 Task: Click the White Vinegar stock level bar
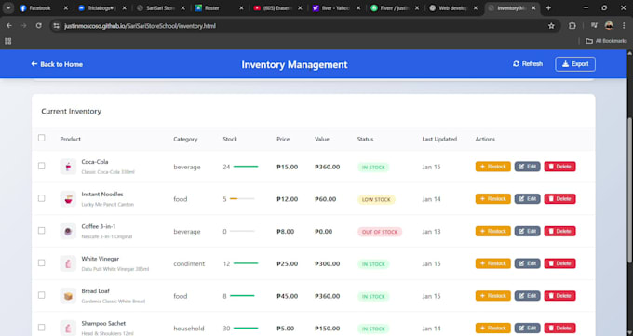246,263
